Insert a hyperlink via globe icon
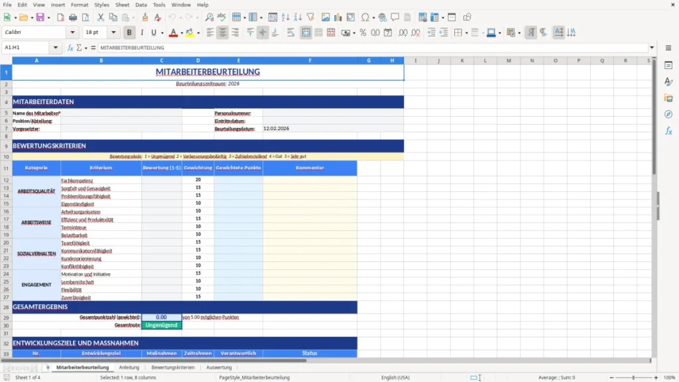Viewport: 679px width, 382px height. click(x=383, y=17)
